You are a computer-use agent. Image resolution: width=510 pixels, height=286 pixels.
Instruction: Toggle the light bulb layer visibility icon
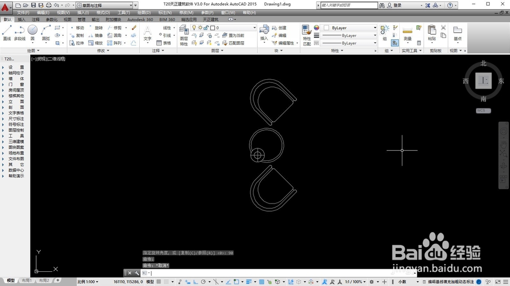[x=194, y=27]
